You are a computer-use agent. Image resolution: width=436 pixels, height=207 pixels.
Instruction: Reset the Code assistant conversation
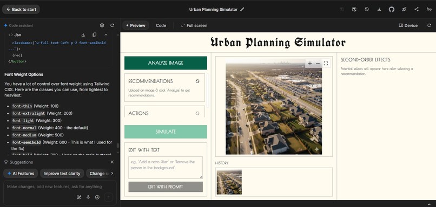[112, 25]
